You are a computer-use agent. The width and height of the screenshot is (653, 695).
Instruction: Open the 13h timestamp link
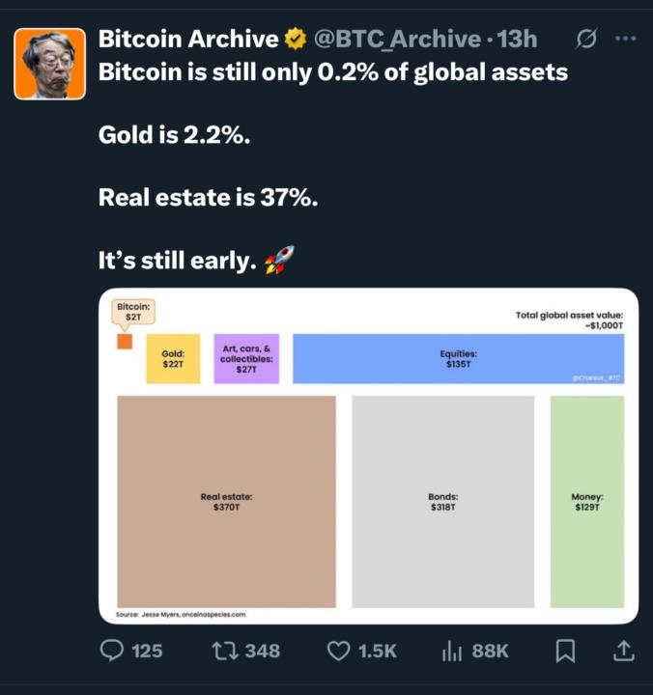tap(517, 39)
